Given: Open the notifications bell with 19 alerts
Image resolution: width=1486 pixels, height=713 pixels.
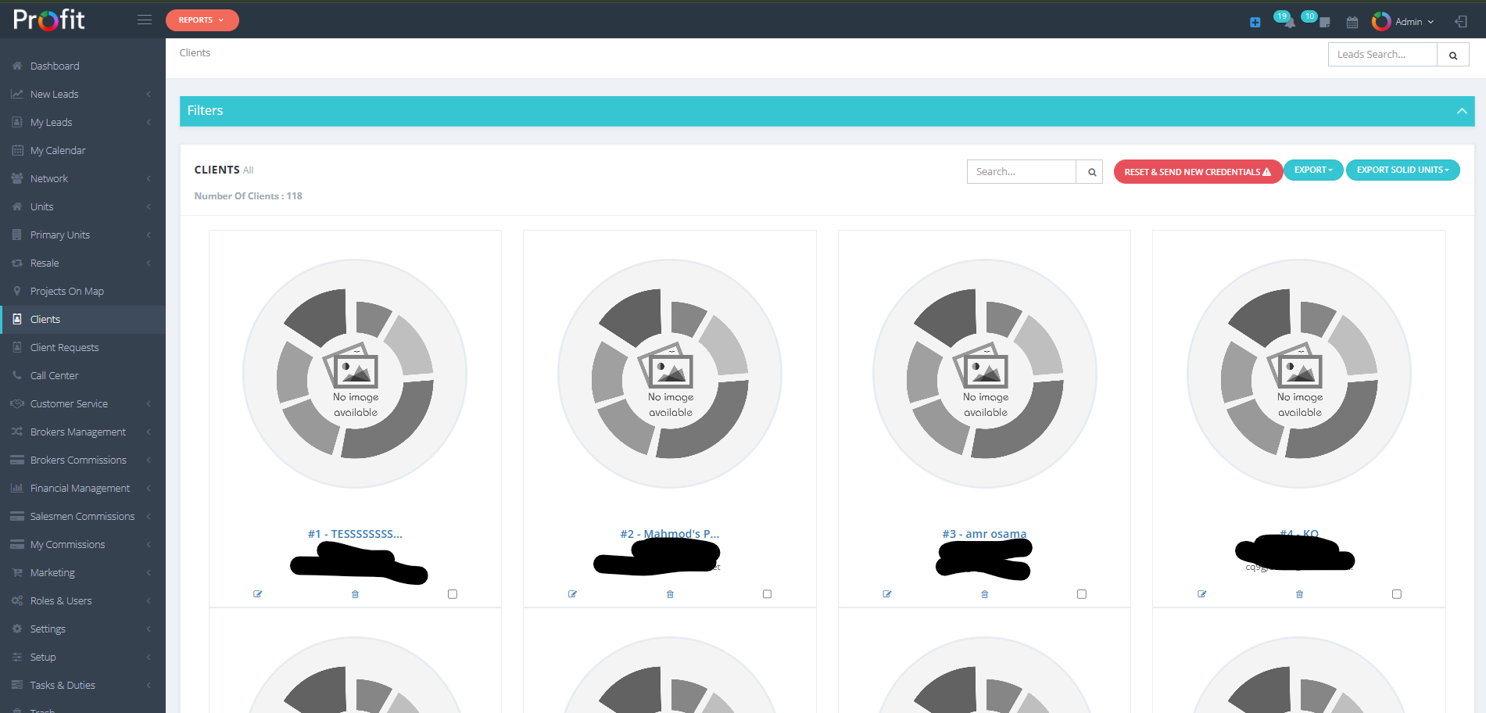Looking at the screenshot, I should (1289, 24).
